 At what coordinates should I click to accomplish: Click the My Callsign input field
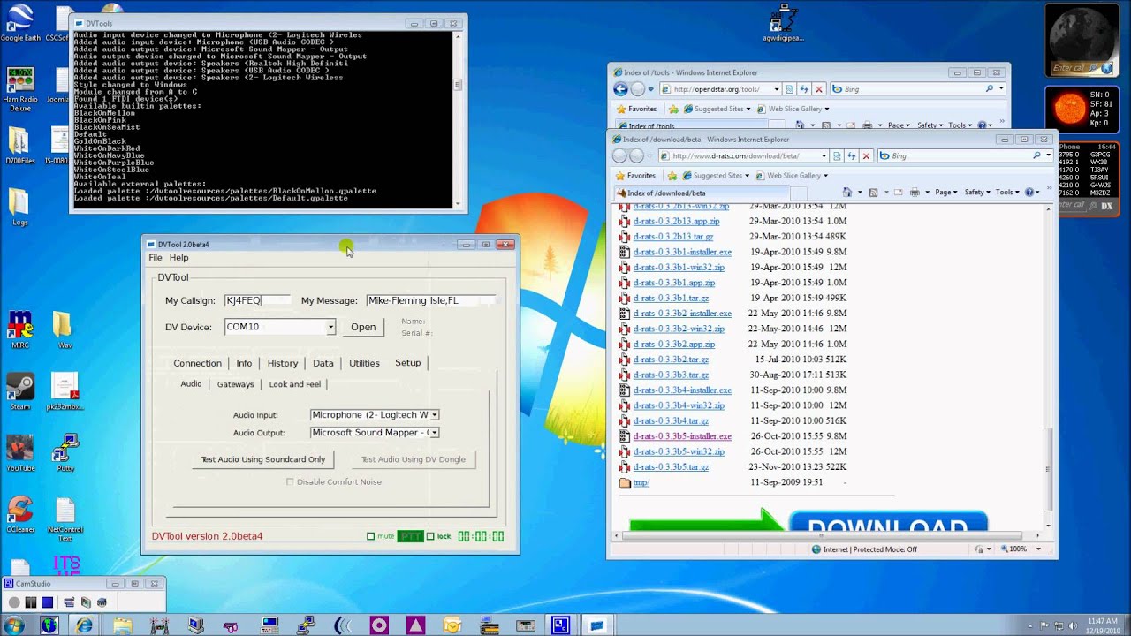click(256, 300)
